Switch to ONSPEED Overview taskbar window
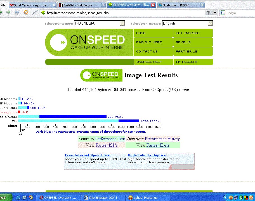 tap(58, 198)
